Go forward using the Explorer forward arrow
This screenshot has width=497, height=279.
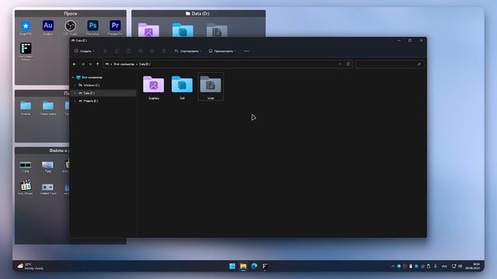pyautogui.click(x=83, y=64)
